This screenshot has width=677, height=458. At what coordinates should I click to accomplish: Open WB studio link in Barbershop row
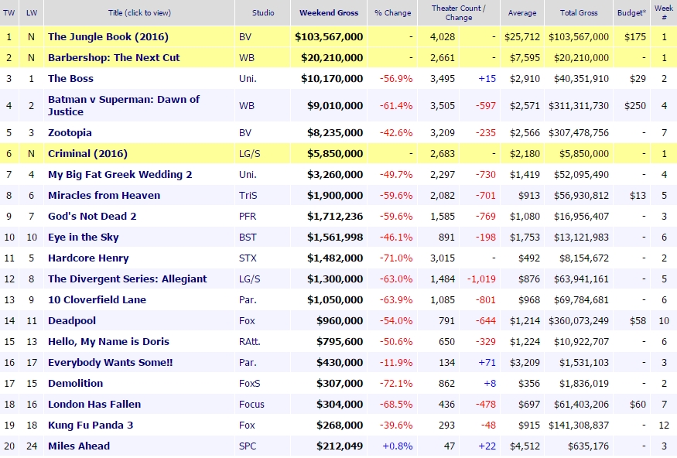[x=247, y=57]
